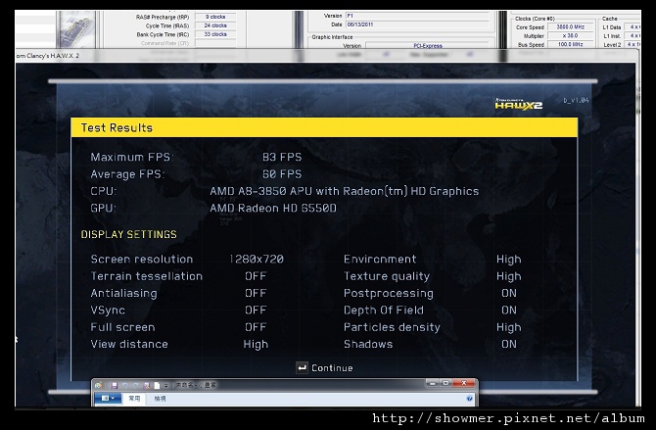Maximize the Paint window
This screenshot has width=656, height=430.
point(445,383)
